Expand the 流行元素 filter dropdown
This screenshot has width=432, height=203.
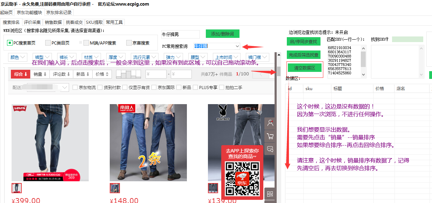pos(144,57)
